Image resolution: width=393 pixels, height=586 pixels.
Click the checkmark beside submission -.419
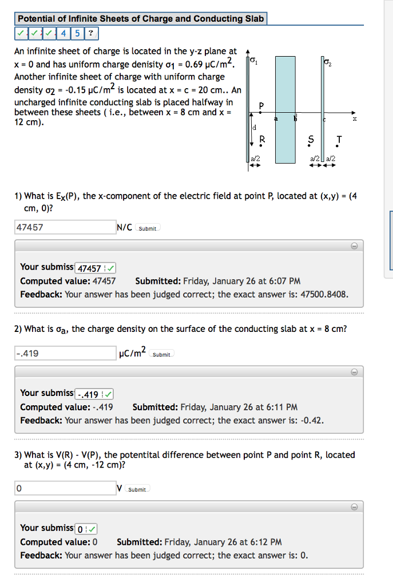pos(108,394)
